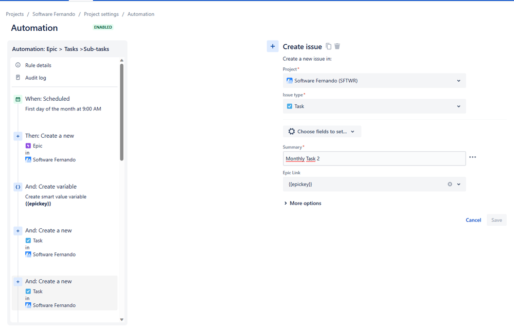Viewport: 514px width, 328px height.
Task: Clear the Epic Link value with the x icon
Action: coord(450,184)
